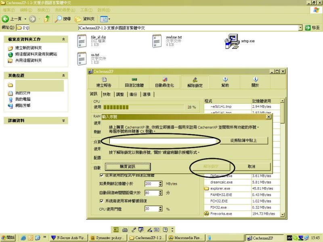Click the process list scroll down arrow
Image resolution: width=323 pixels, height=242 pixels.
click(282, 215)
